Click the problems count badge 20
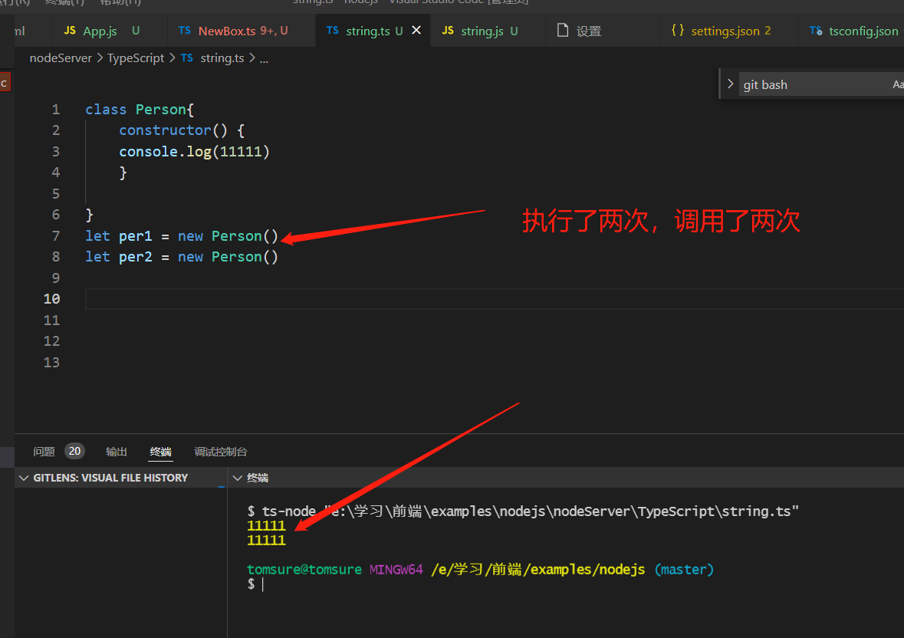The height and width of the screenshot is (638, 904). pyautogui.click(x=74, y=451)
